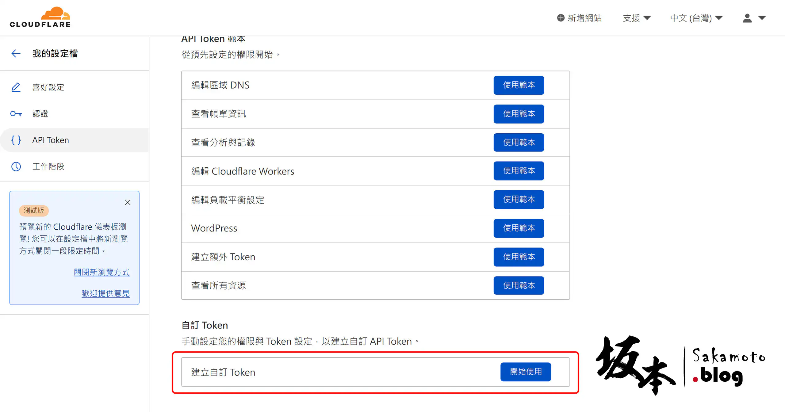This screenshot has height=412, width=785.
Task: Click 開始使用 for 建立自訂 Token
Action: tap(526, 372)
